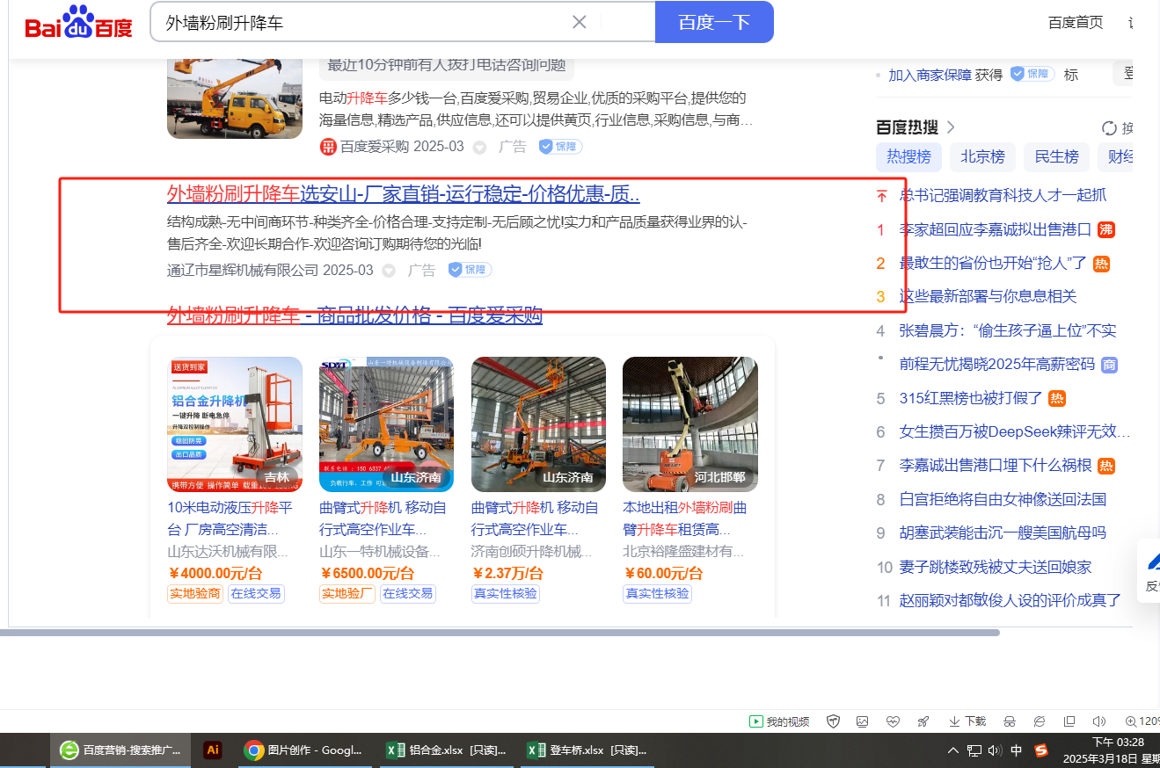Open hot search 赵丽颖对都敏俊人设的评价成真了
The width and height of the screenshot is (1160, 768).
[x=1010, y=600]
